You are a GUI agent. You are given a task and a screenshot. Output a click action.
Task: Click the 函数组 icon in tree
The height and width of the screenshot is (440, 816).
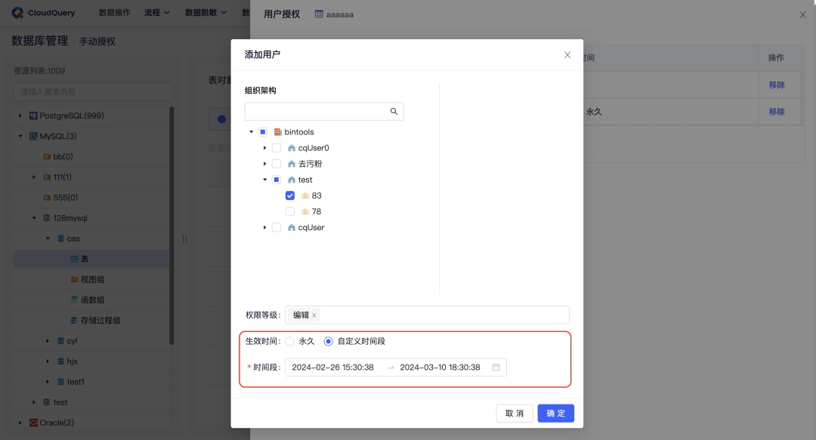(x=74, y=300)
